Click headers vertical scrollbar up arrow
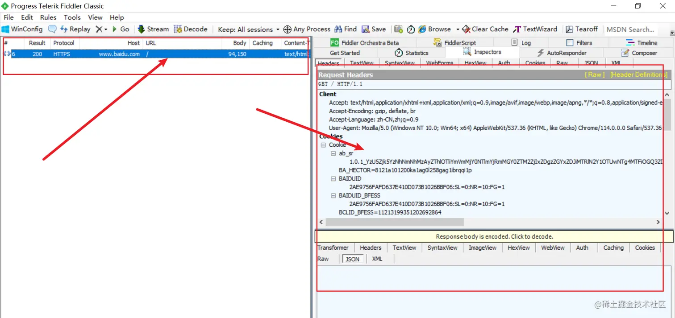Image resolution: width=675 pixels, height=318 pixels. [667, 95]
